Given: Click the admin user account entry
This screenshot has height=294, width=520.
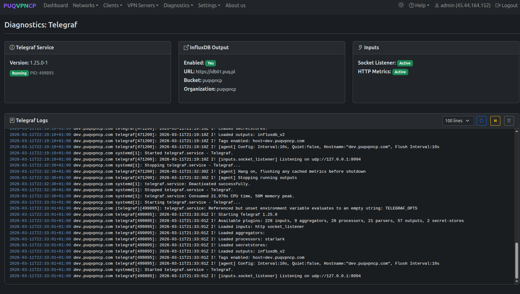Looking at the screenshot, I should [463, 5].
